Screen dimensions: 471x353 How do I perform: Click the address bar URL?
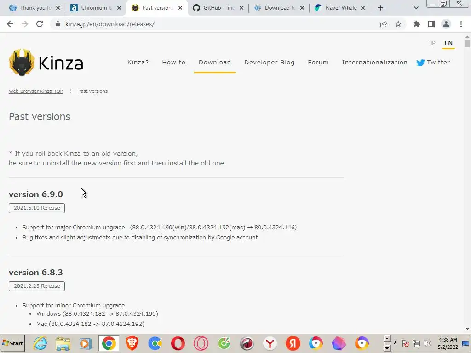109,24
